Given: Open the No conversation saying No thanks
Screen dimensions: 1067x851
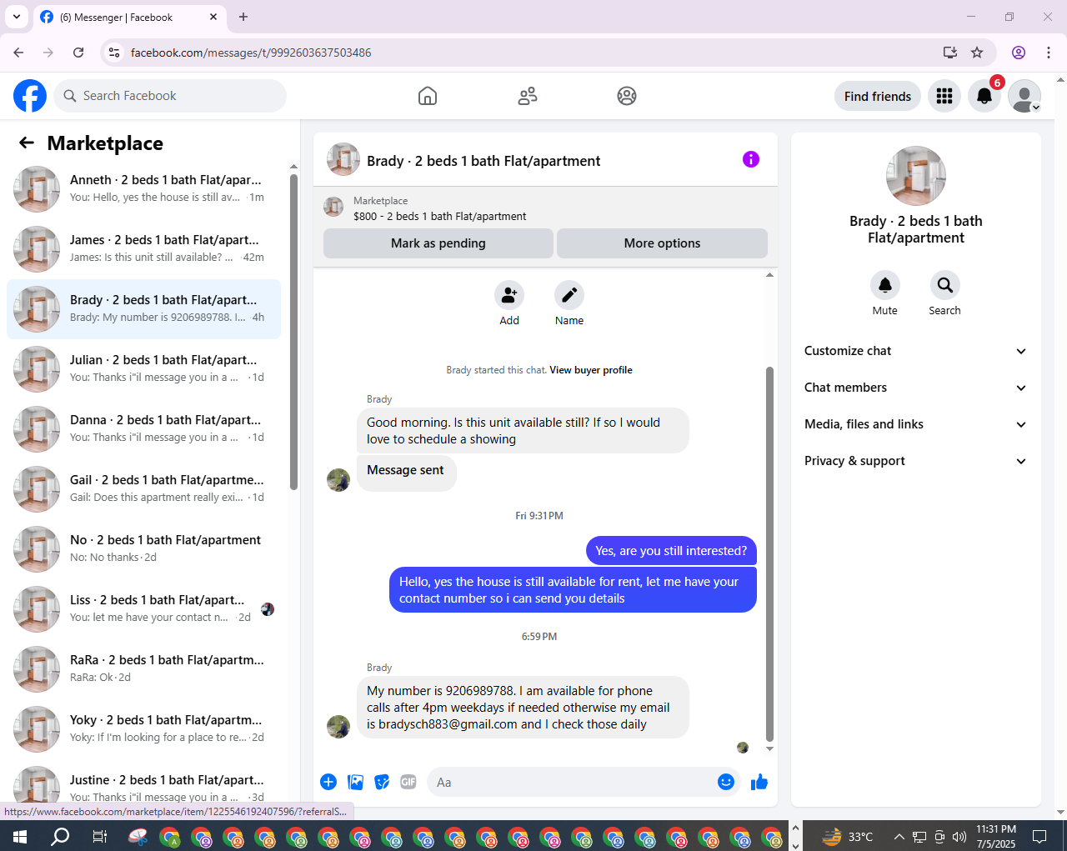Looking at the screenshot, I should [x=143, y=549].
